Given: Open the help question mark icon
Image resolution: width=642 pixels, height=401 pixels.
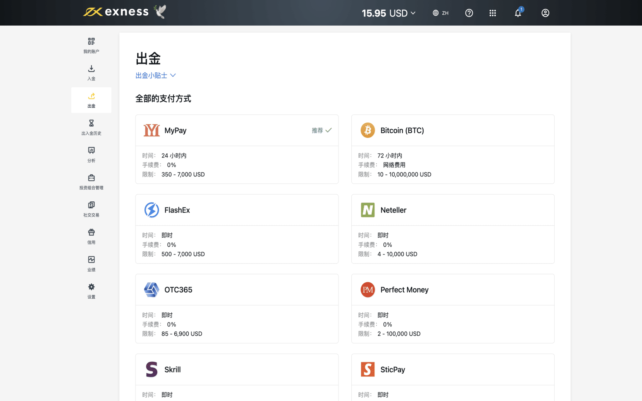Looking at the screenshot, I should click(x=469, y=13).
